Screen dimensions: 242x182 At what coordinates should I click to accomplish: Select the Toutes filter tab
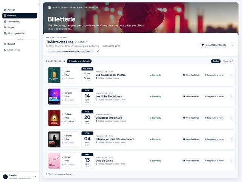[216, 61]
